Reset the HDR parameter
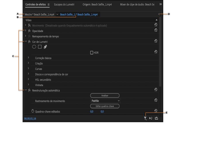This screenshot has height=143, width=218. [x=156, y=52]
